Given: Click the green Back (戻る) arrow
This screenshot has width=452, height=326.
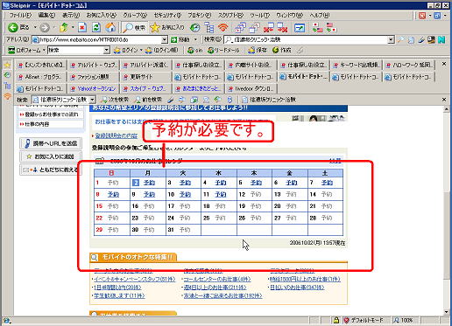Looking at the screenshot, I should point(12,28).
